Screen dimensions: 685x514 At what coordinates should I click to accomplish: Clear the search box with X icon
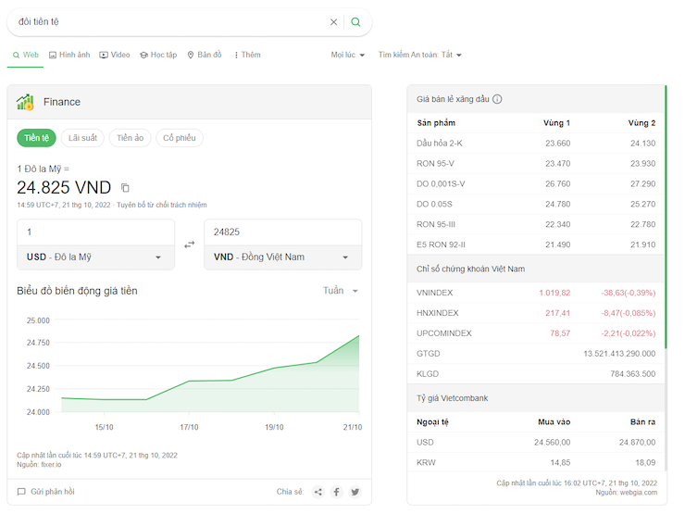(334, 22)
